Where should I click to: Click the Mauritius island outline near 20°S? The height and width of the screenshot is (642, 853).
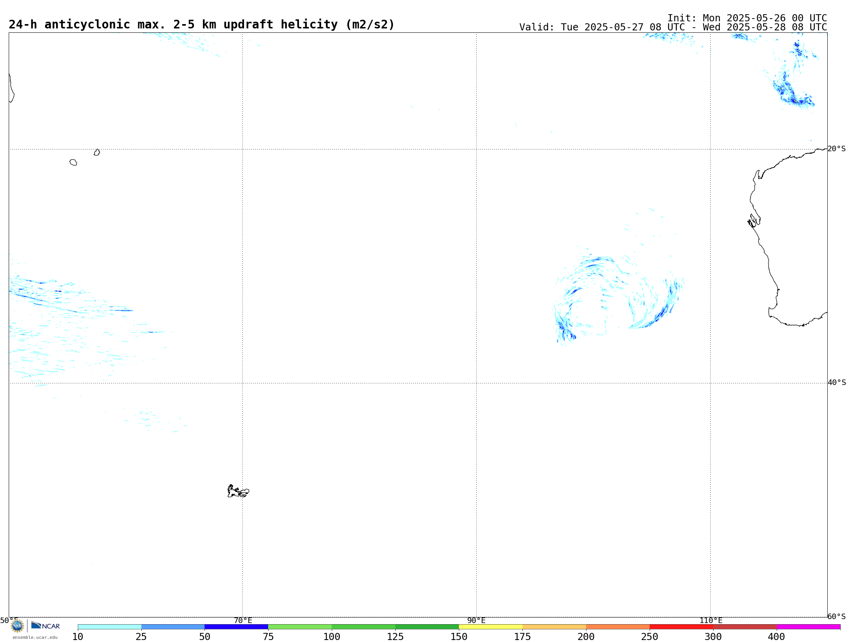tap(97, 152)
